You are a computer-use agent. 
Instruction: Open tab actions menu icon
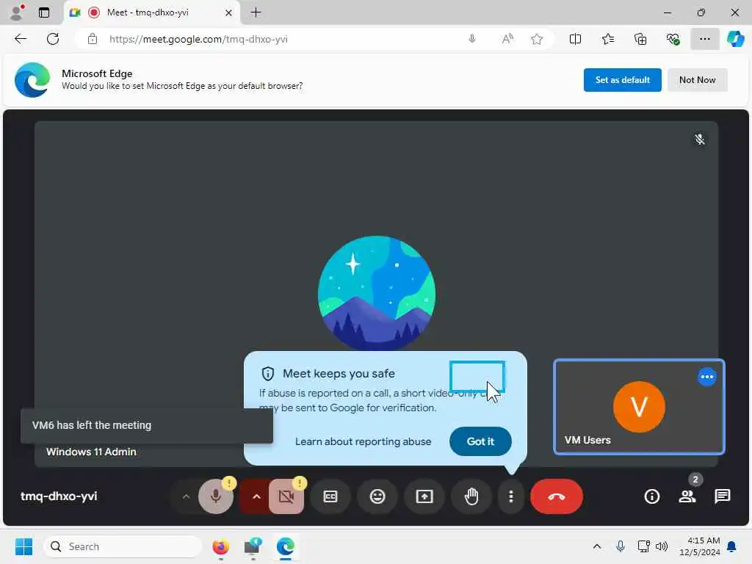pos(44,12)
